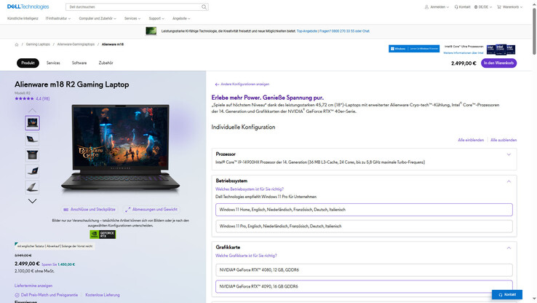Select the fourth side-view laptop thumbnail
Viewport: 537px width, 303px height.
[x=32, y=171]
